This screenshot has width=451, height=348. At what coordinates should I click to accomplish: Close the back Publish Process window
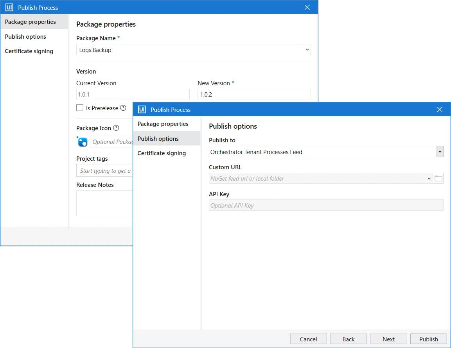(307, 7)
